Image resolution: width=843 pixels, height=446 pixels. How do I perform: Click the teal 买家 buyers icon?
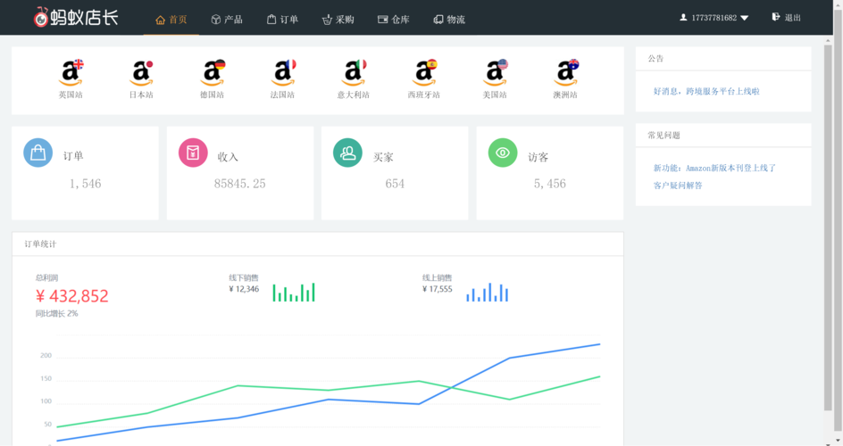pyautogui.click(x=348, y=153)
